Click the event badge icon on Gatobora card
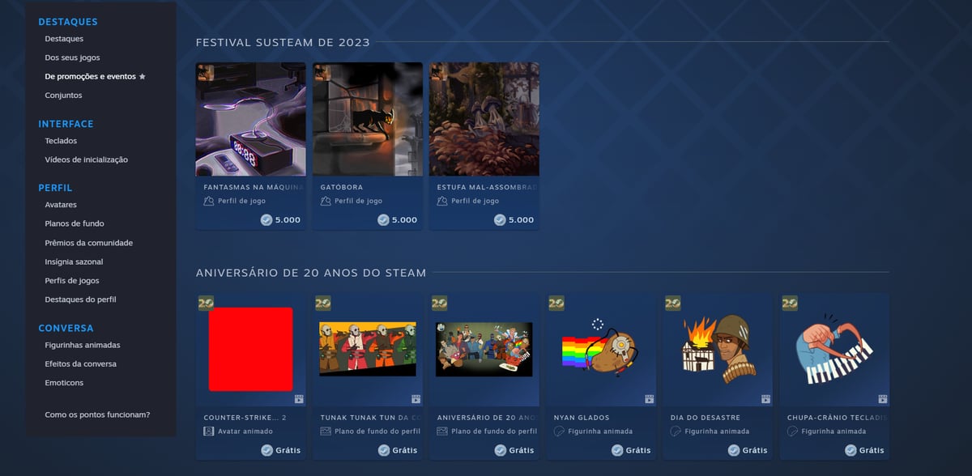The height and width of the screenshot is (476, 972). (322, 72)
